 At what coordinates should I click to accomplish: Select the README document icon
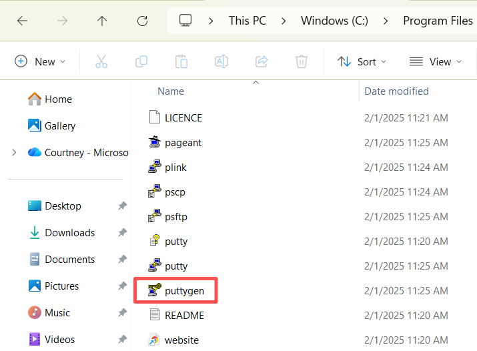click(x=155, y=315)
